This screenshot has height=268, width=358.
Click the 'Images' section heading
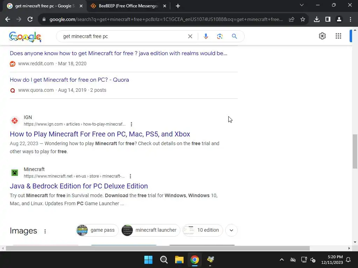tap(23, 231)
